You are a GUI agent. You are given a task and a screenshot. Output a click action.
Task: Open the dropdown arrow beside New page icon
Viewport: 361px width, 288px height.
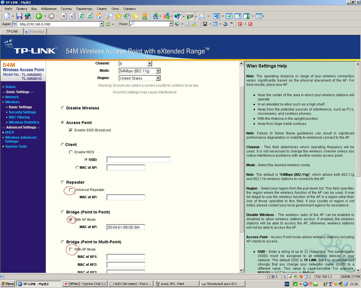tap(13, 16)
